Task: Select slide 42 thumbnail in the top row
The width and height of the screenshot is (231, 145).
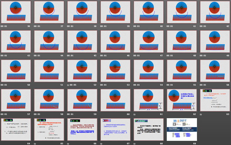Action: (215, 12)
